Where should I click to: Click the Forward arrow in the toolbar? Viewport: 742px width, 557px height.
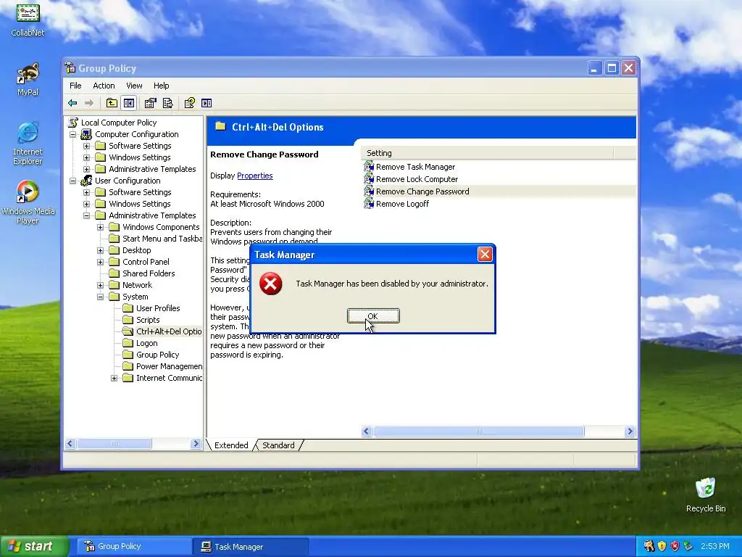(x=88, y=103)
